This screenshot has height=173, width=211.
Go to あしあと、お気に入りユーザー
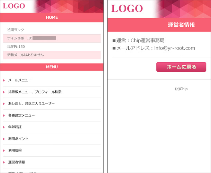click(31, 103)
